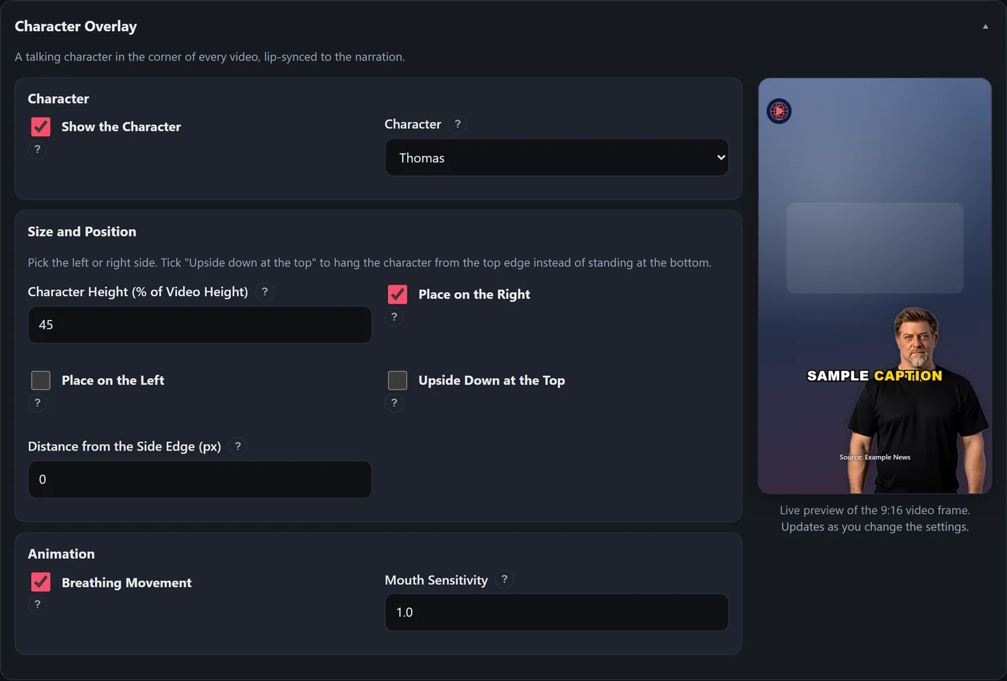Click the SAMPLE CAPTION text in preview
Viewport: 1007px width, 681px height.
[874, 376]
